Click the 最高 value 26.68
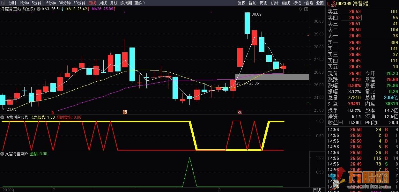Image resolution: width=399 pixels, height=192 pixels. 392,79
